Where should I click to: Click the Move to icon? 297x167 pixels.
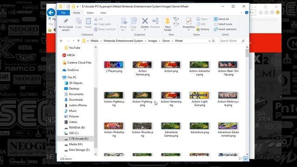124,21
